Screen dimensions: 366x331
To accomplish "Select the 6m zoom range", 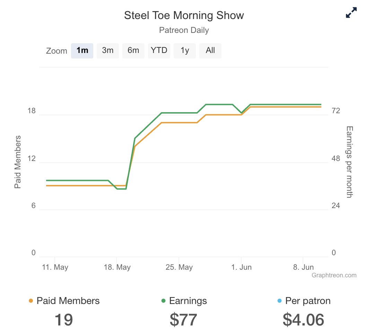I will (x=133, y=51).
